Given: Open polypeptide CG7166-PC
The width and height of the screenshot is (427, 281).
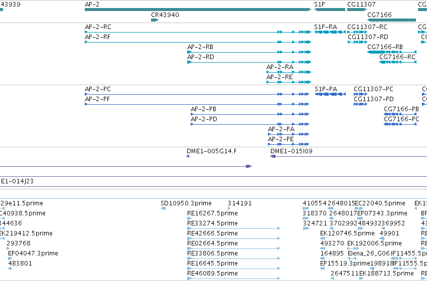Looking at the screenshot, I should [402, 119].
